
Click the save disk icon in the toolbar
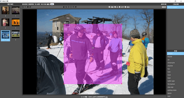pyautogui.click(x=28, y=7)
